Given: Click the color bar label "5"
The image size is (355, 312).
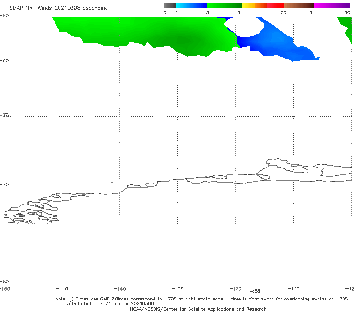Looking at the screenshot, I should 177,12.
